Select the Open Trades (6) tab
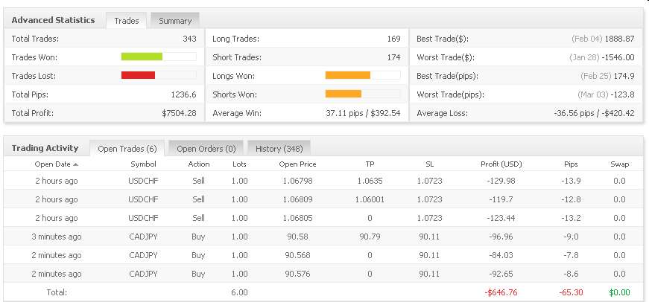The image size is (649, 302). (126, 149)
